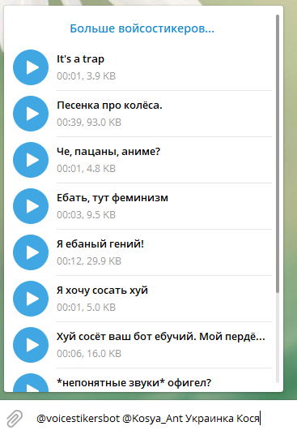The height and width of the screenshot is (435, 297).
Task: Play the 00:06, 16.0 KB voice sticker
Action: (x=31, y=345)
